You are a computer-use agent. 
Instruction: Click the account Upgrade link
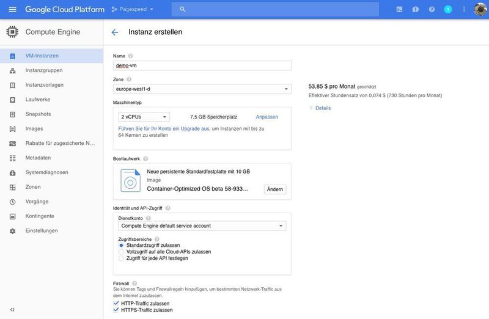tap(164, 128)
